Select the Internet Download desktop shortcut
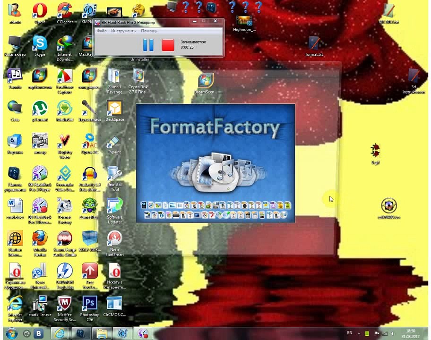This screenshot has width=431, height=340. [65, 49]
